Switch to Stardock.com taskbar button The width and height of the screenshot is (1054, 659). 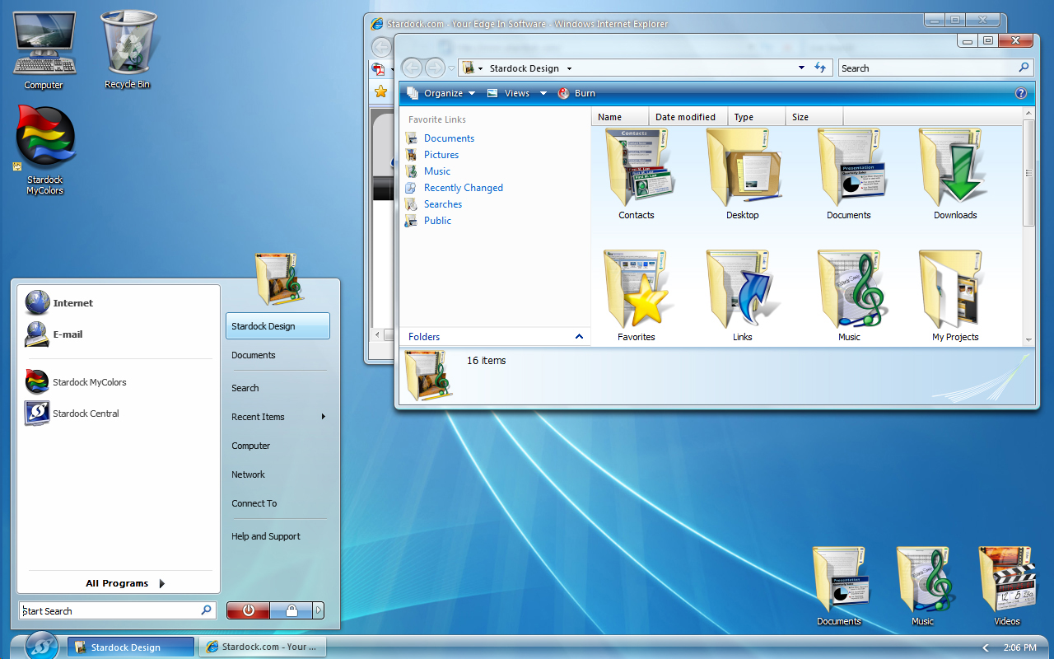tap(262, 647)
